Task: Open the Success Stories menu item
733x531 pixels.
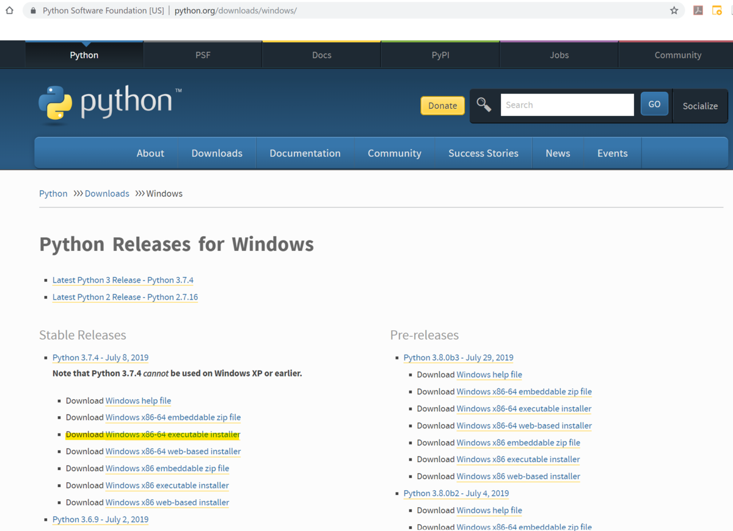Action: coord(483,153)
